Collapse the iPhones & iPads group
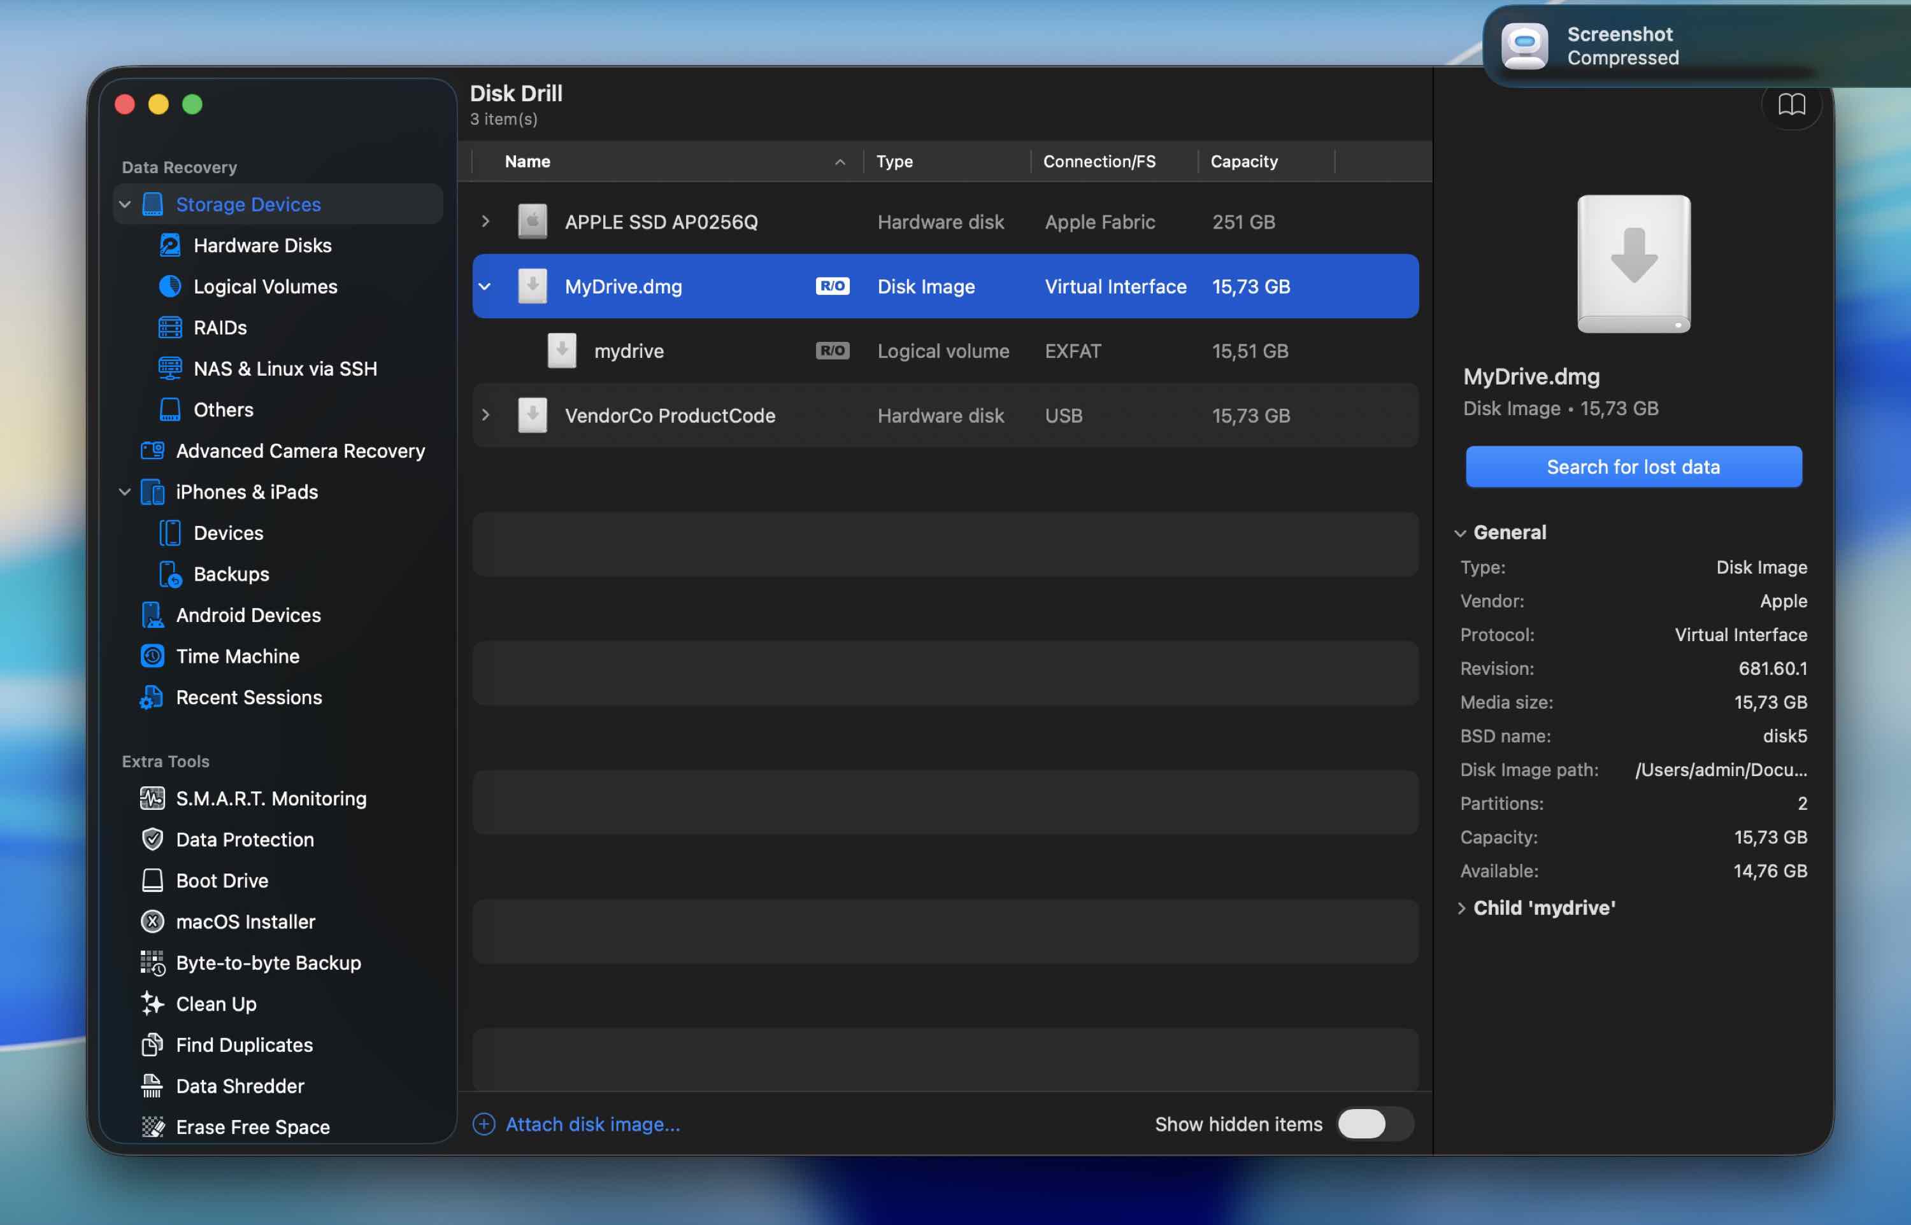The image size is (1911, 1225). 125,492
